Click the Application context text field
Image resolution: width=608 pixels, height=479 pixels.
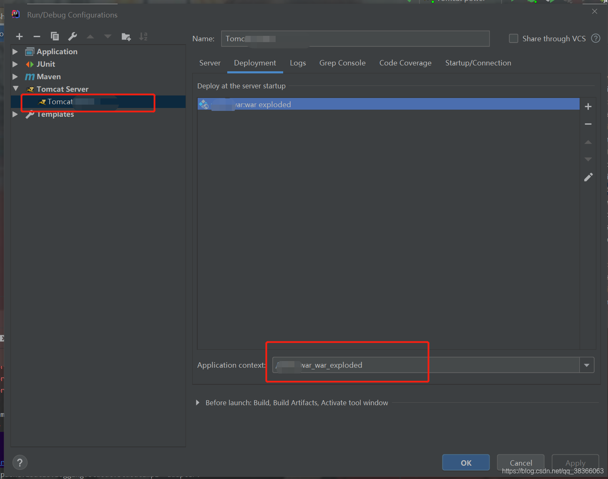426,365
